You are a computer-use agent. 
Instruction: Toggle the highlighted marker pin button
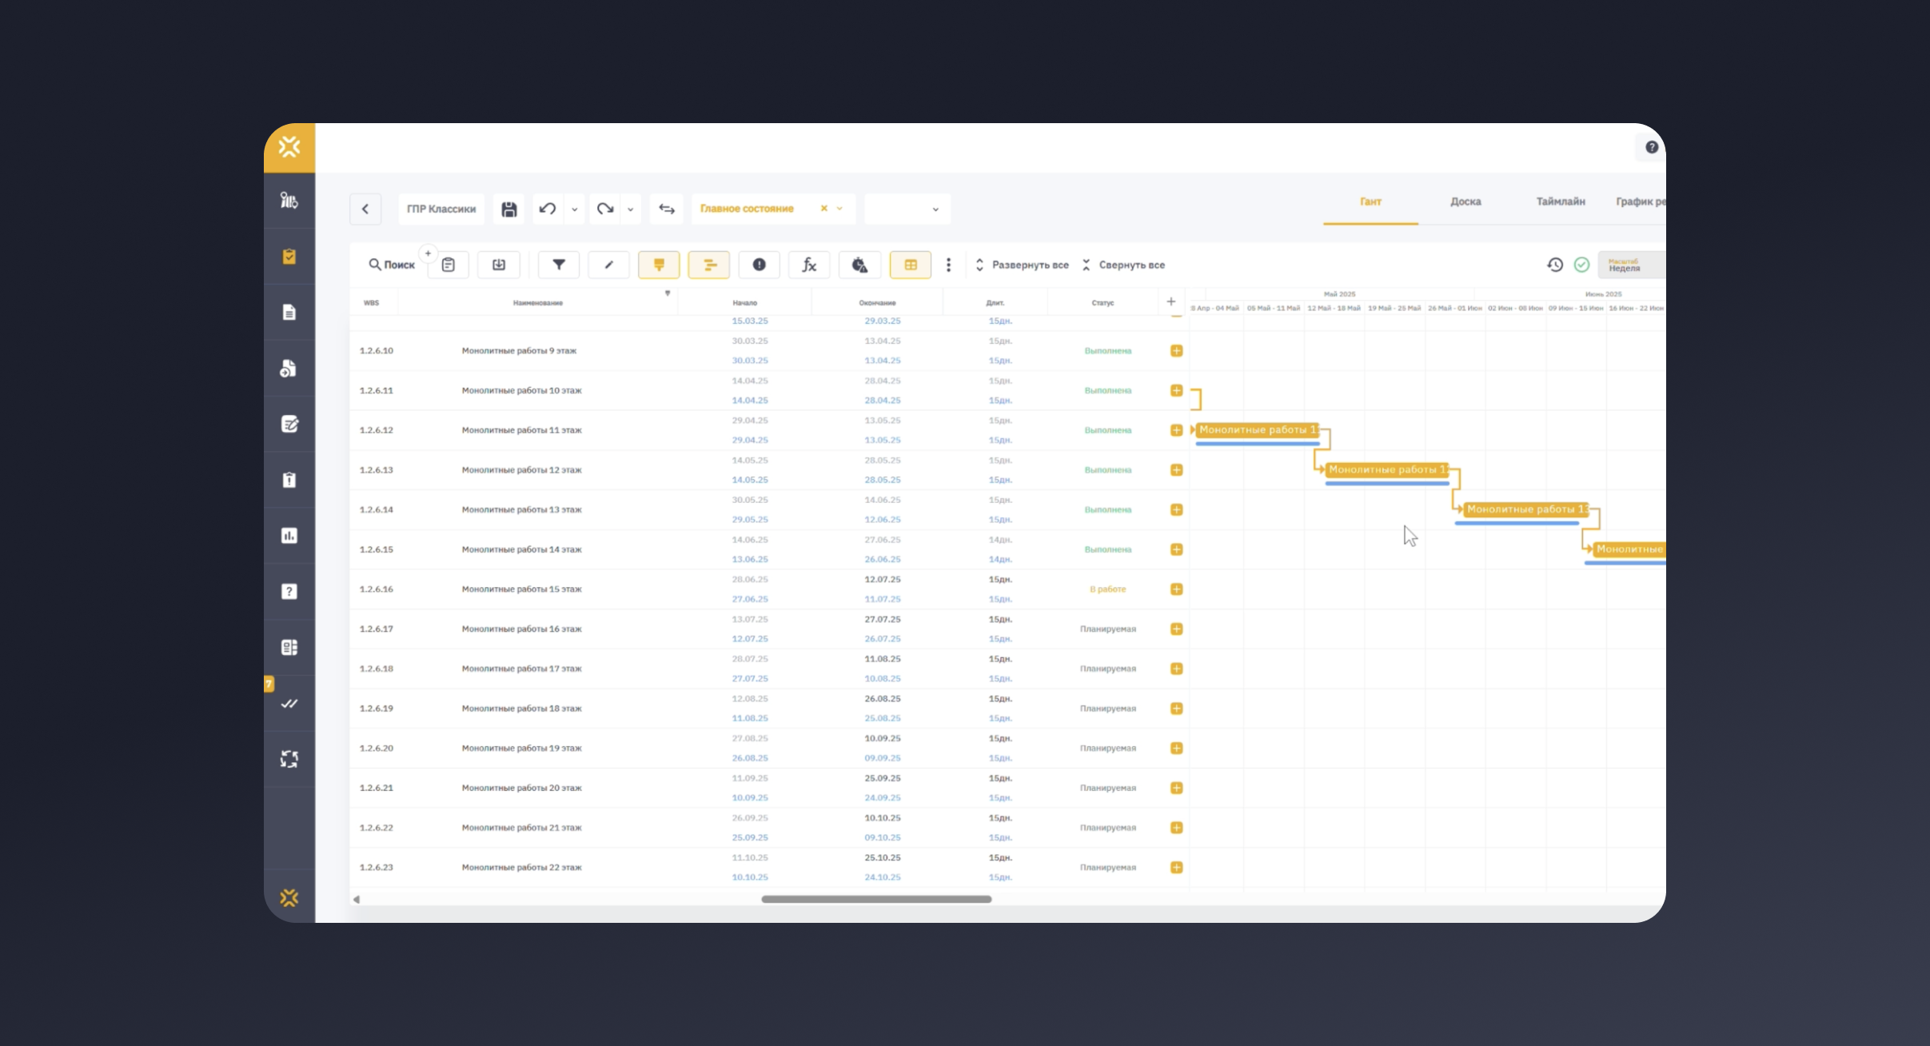coord(659,265)
